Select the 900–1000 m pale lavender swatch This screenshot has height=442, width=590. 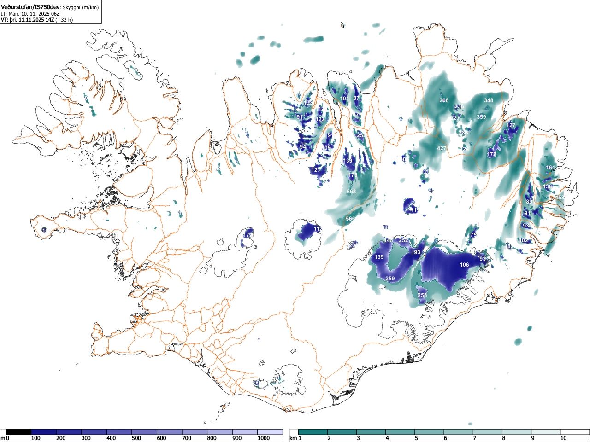coord(245,432)
